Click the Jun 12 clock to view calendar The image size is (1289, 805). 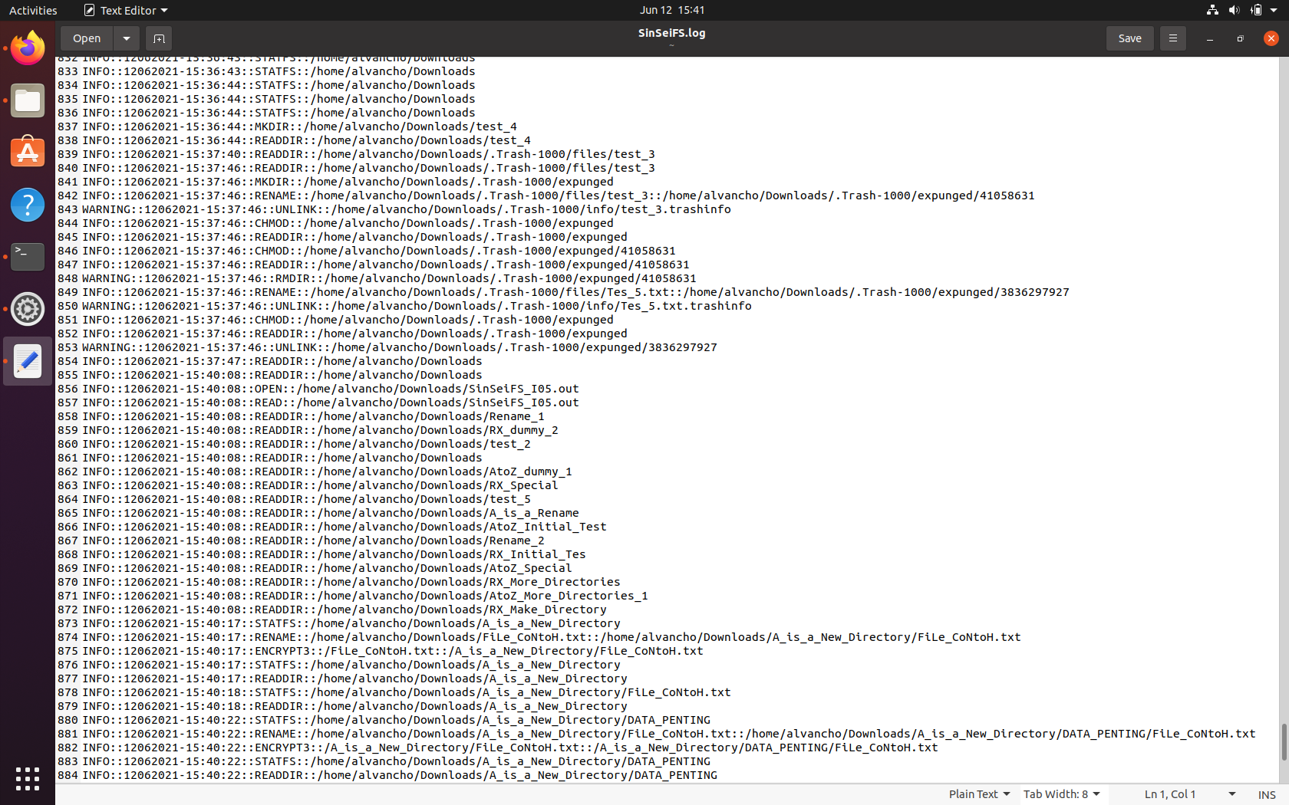[671, 10]
